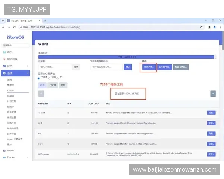Click the 更新列表 button
Screen dimensions: 224x179
[148, 67]
